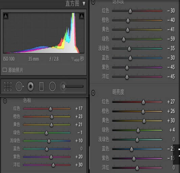Click the 色相 targeted adjustment icon

[x=5, y=101]
